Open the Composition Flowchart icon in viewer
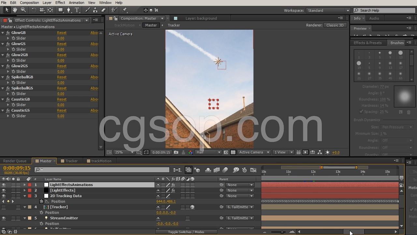Screen dimensions: 417x235 pos(320,152)
